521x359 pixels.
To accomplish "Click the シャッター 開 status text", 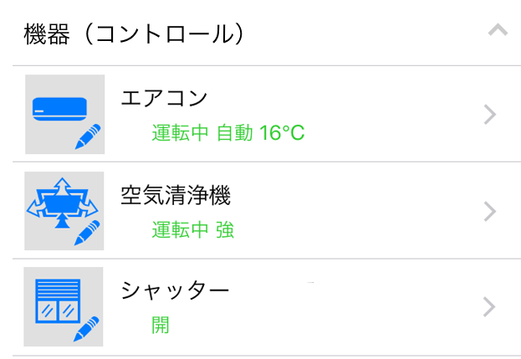I will (x=161, y=325).
